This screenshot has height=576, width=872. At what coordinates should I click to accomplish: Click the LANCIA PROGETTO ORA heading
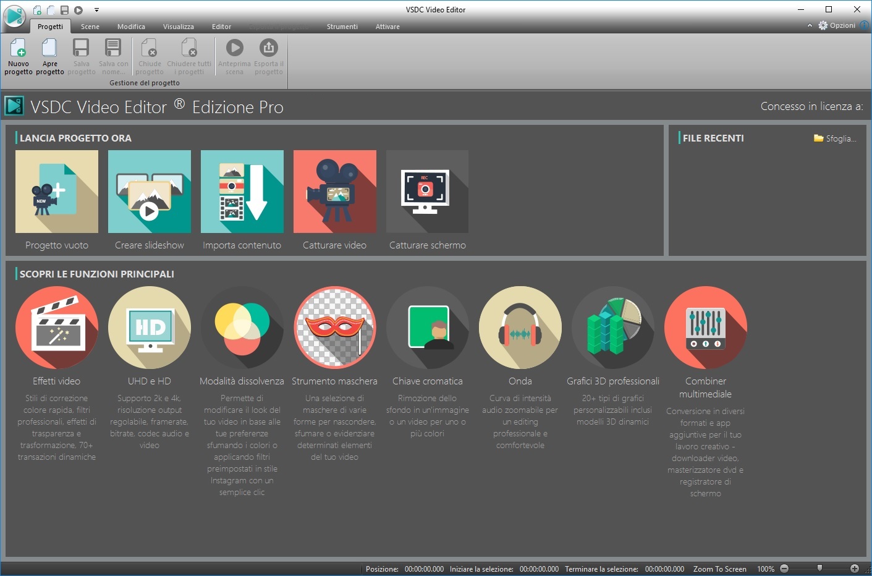point(75,138)
